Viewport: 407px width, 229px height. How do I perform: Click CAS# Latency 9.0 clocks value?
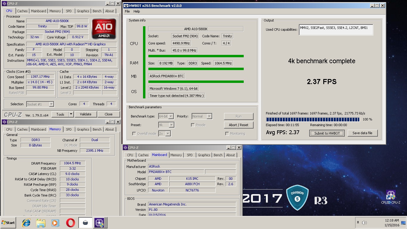[72, 174]
